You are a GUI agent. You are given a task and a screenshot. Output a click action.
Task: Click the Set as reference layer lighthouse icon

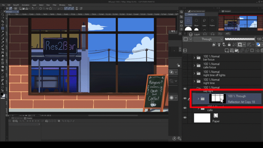tap(219, 44)
